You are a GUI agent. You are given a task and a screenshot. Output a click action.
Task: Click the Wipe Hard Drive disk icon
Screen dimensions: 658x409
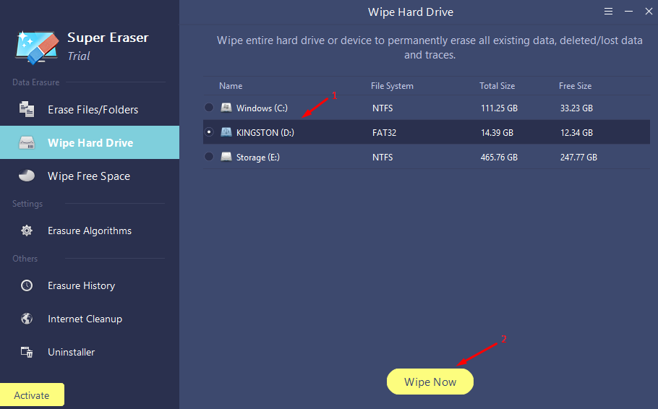click(x=27, y=143)
